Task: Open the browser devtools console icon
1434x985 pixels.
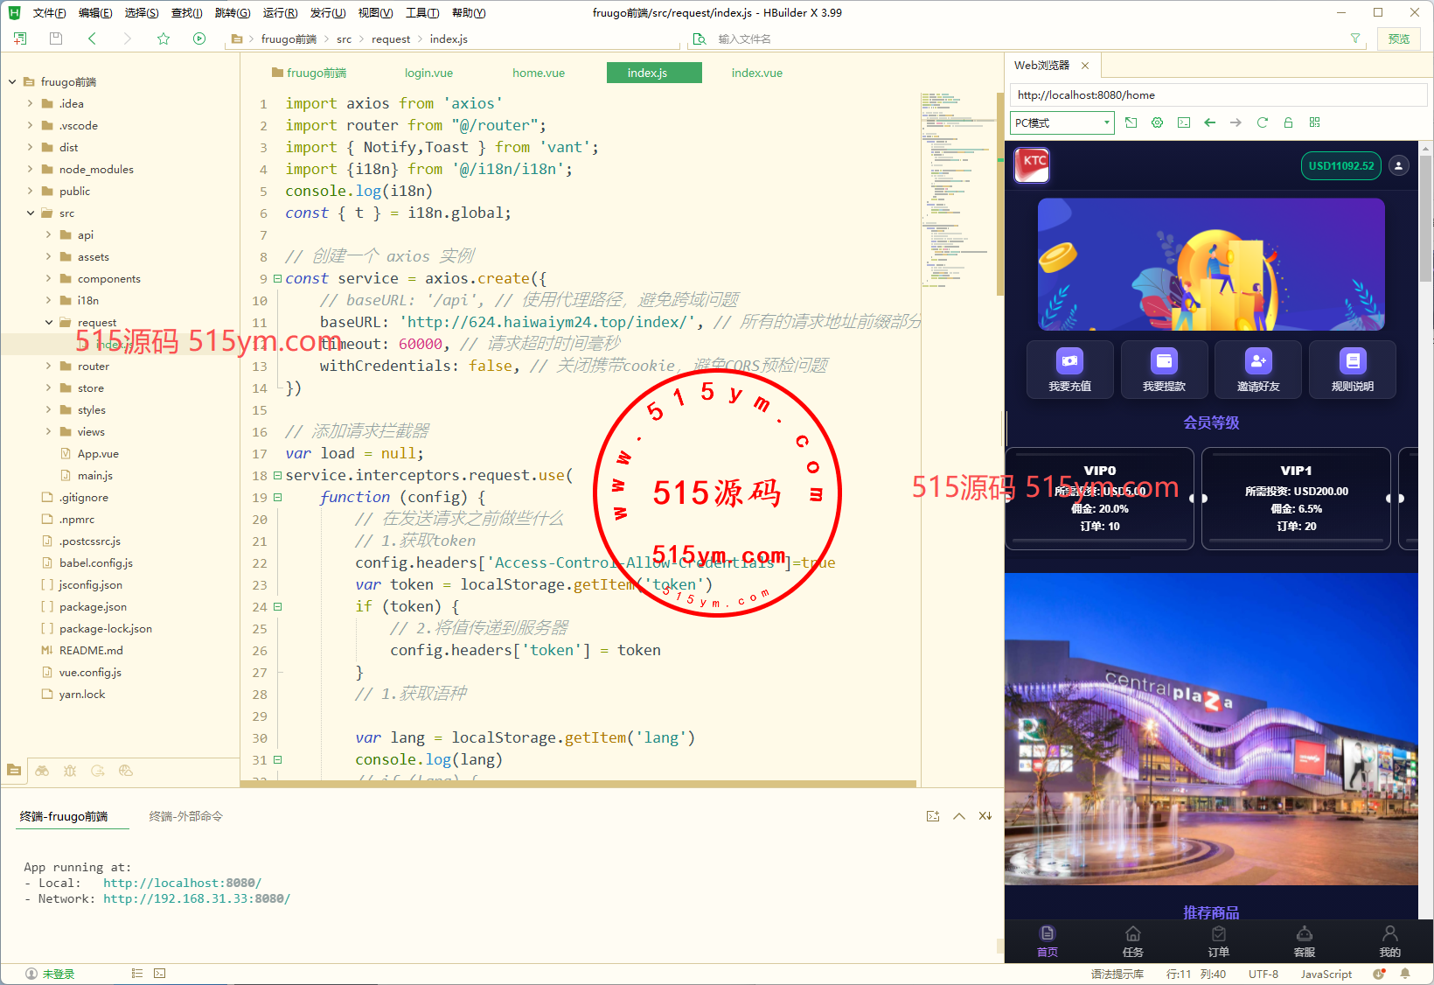Action: click(x=1184, y=122)
